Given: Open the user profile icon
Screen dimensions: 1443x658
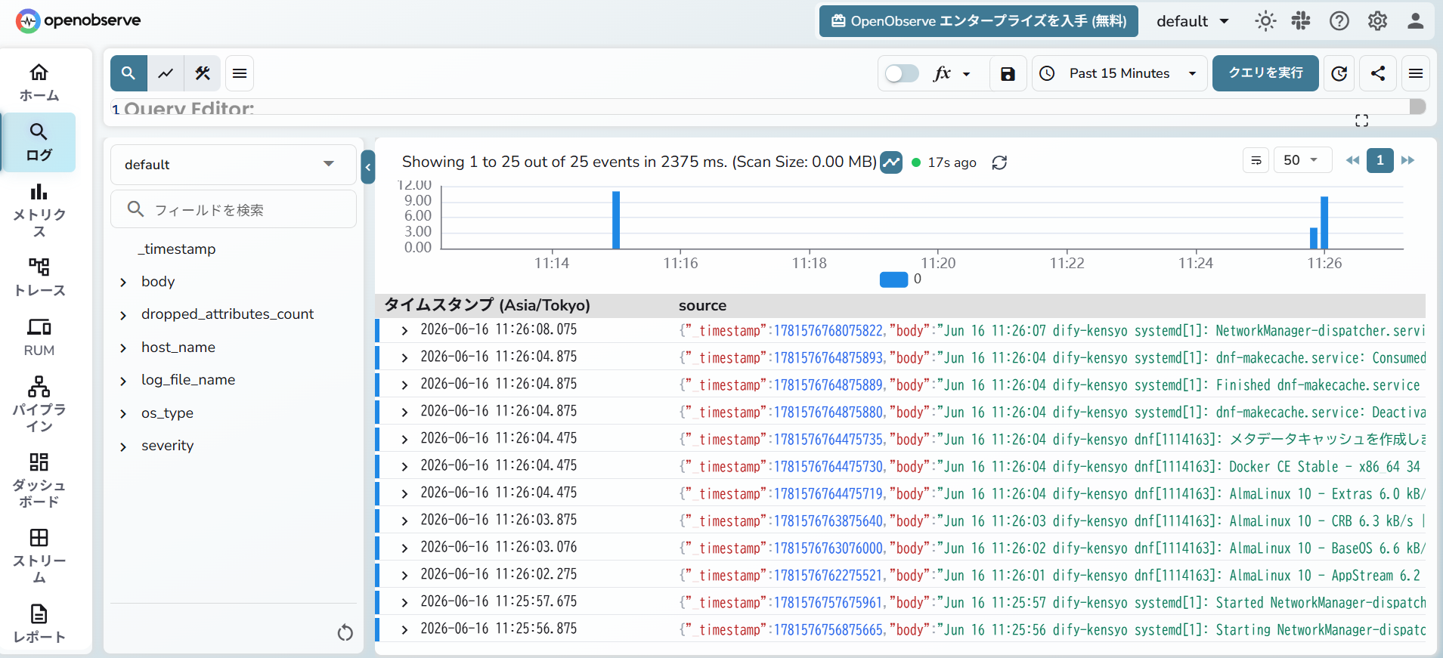Looking at the screenshot, I should click(1416, 21).
